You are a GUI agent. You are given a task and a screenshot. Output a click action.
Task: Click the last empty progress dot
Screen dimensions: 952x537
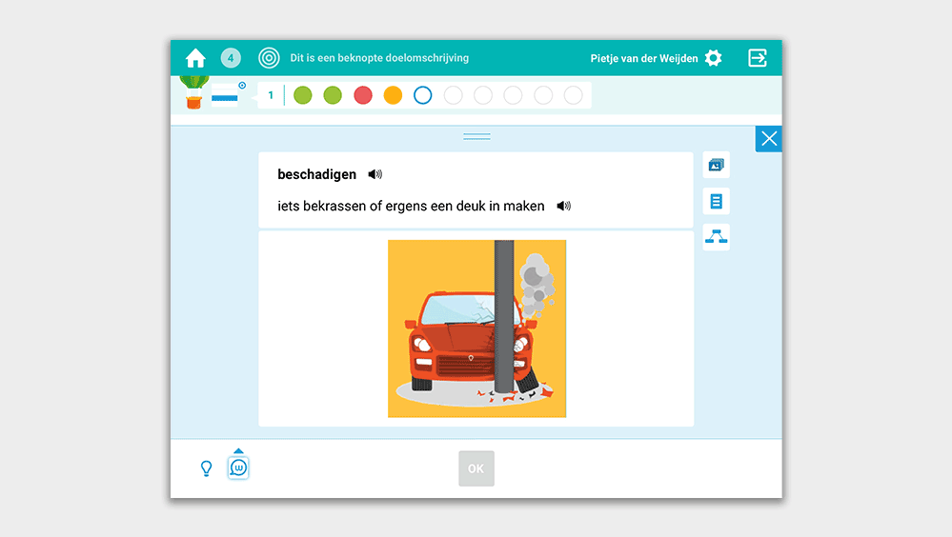tap(573, 95)
